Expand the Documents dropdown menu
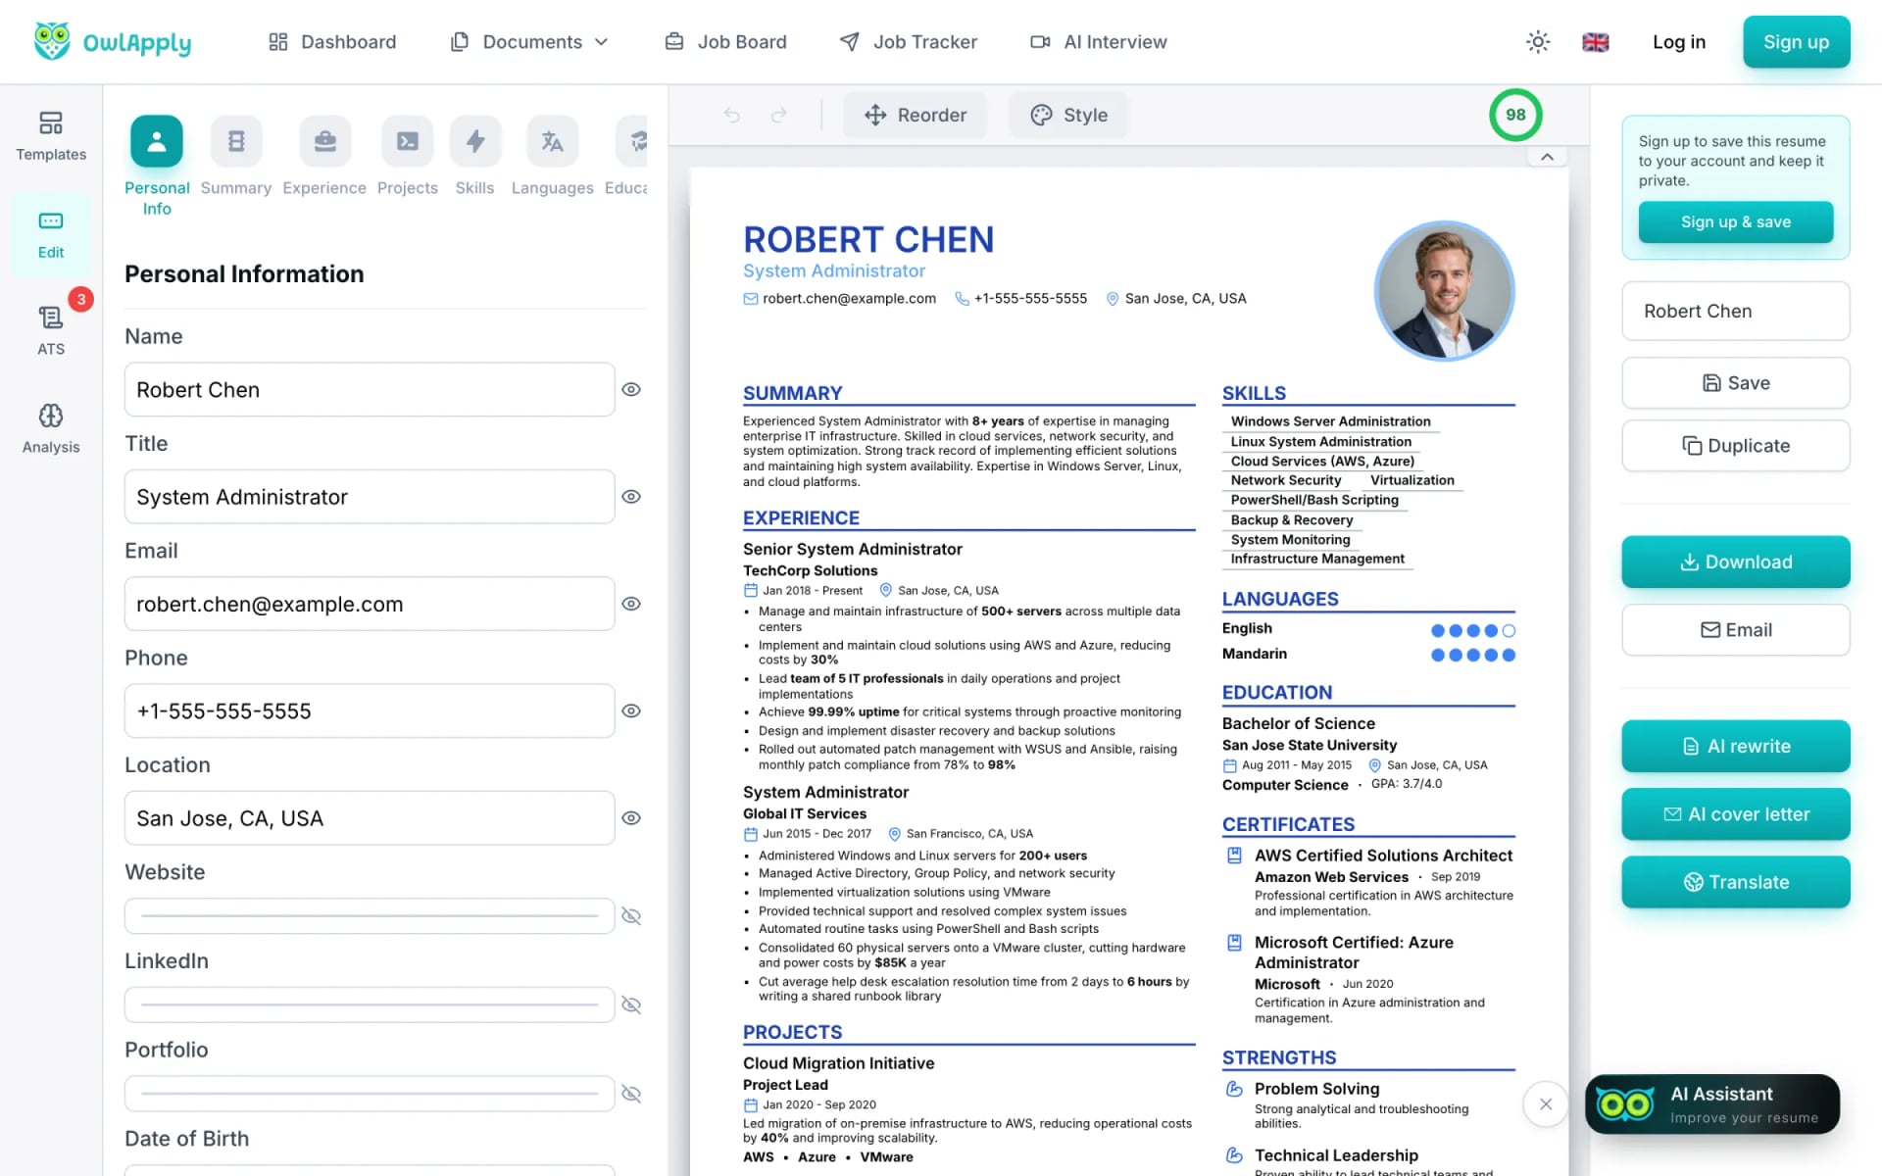Image resolution: width=1882 pixels, height=1176 pixels. coord(530,42)
